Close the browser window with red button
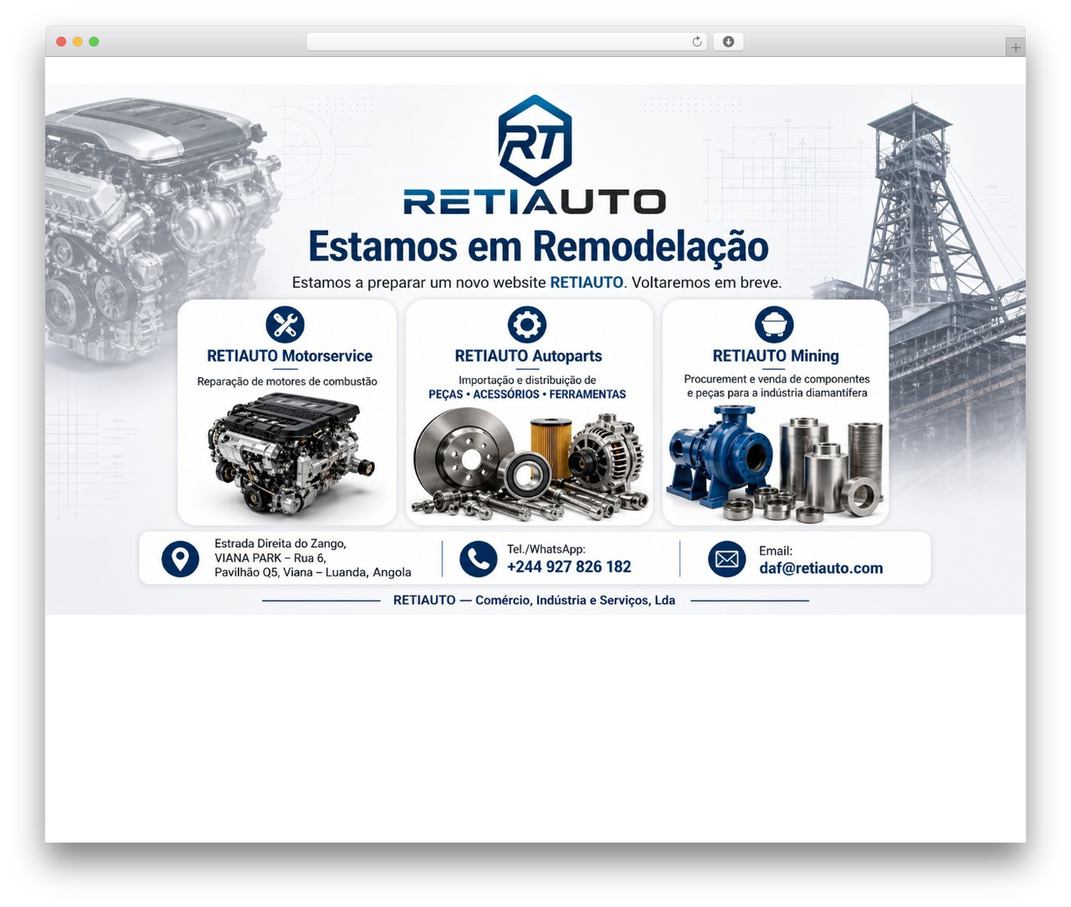The width and height of the screenshot is (1071, 907). (x=61, y=42)
